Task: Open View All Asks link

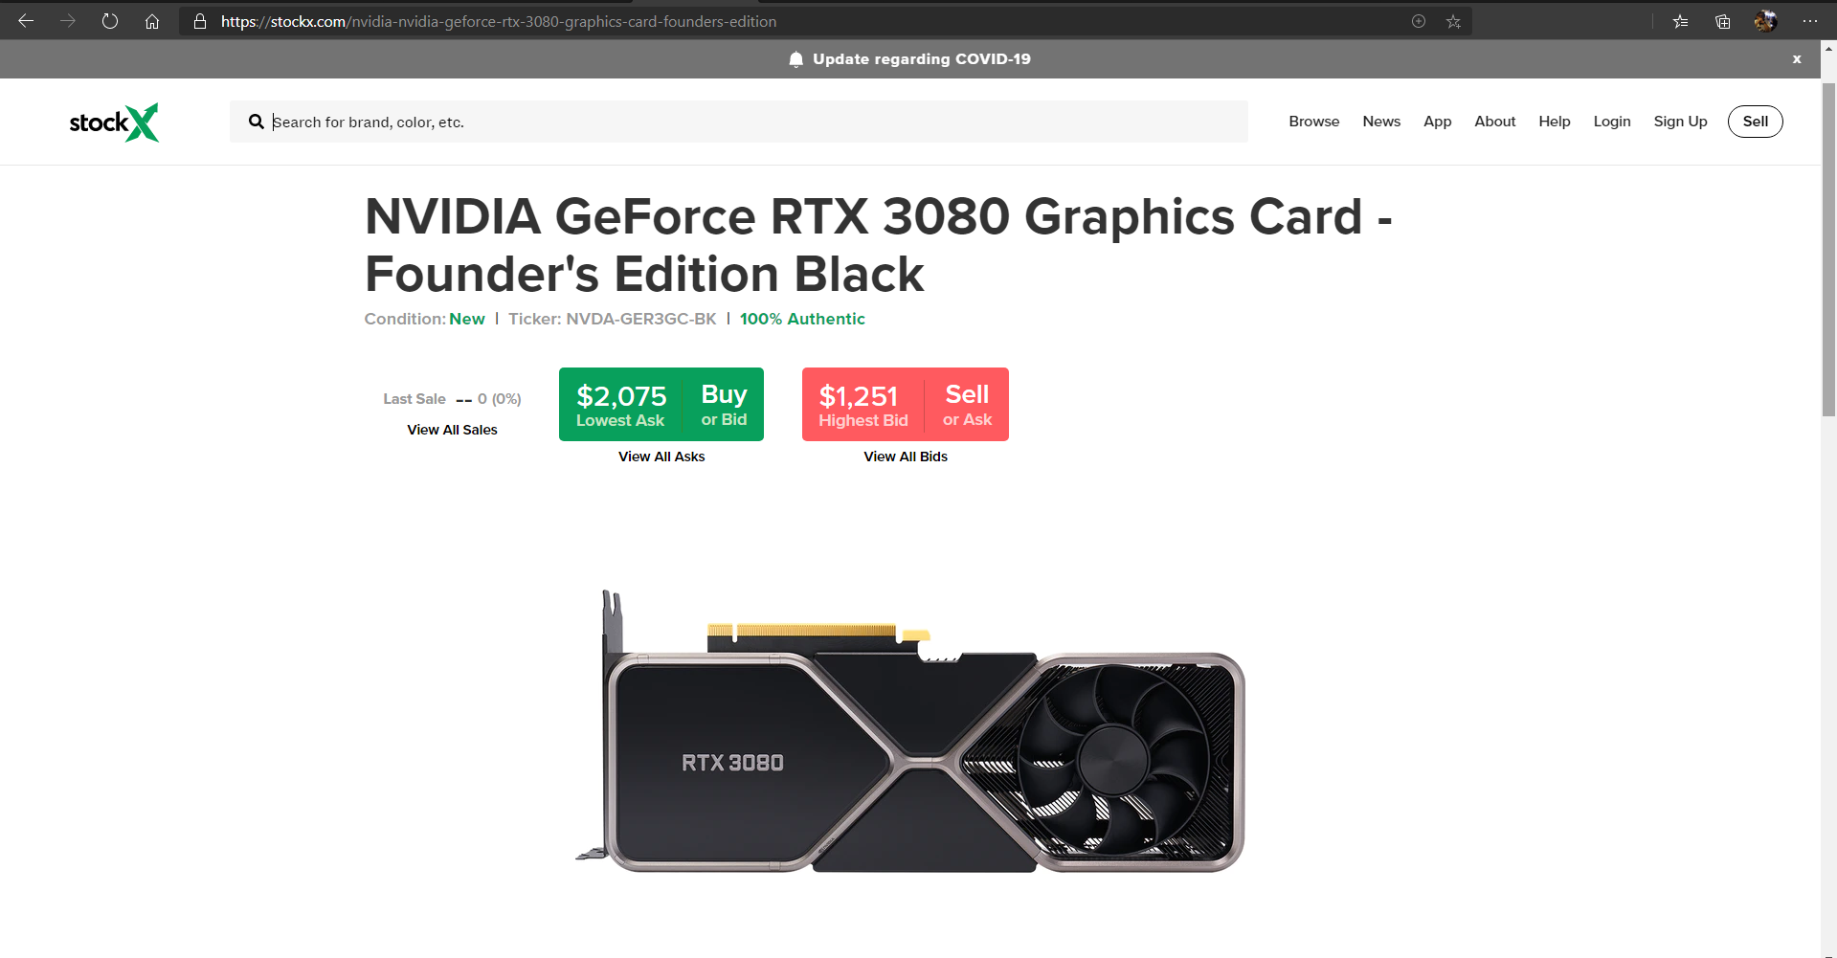Action: pos(661,457)
